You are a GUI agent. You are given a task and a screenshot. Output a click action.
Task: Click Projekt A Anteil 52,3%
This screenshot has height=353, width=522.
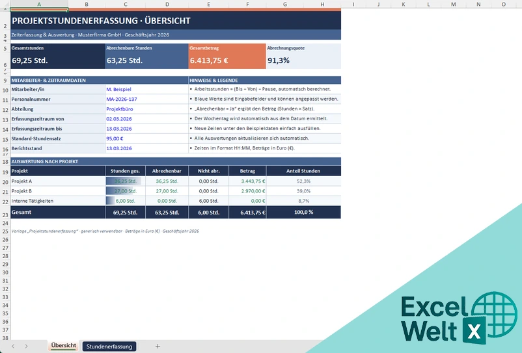(x=303, y=181)
